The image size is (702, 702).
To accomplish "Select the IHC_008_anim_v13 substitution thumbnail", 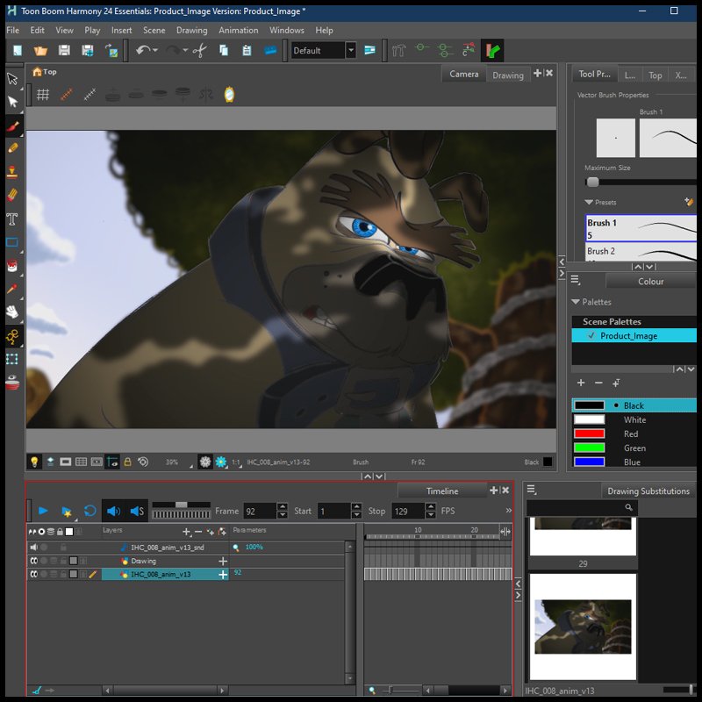I will click(583, 627).
